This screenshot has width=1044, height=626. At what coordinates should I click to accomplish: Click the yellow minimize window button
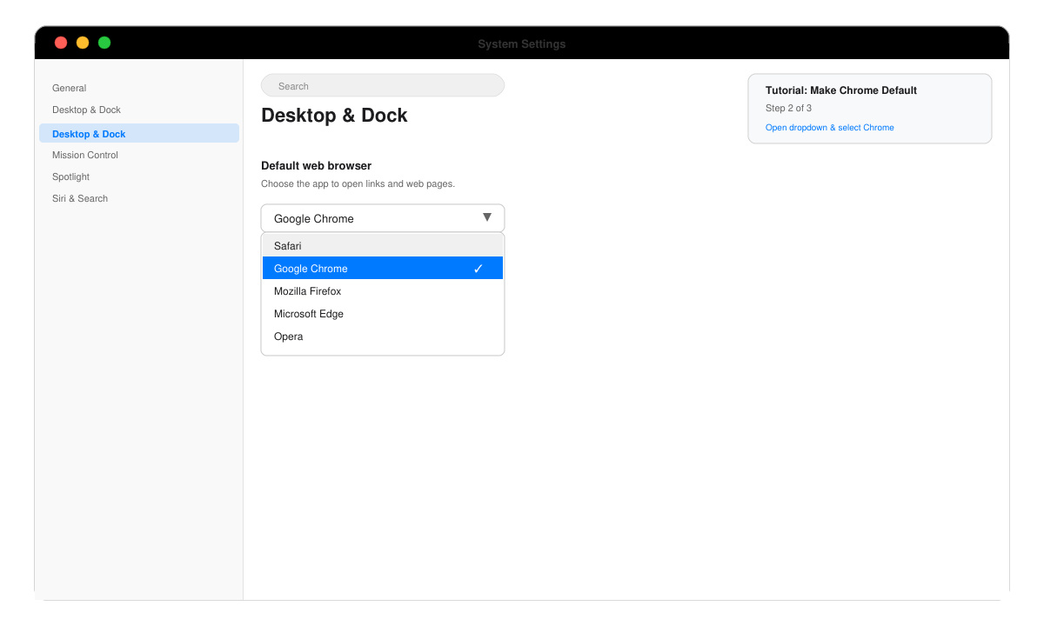[x=83, y=43]
